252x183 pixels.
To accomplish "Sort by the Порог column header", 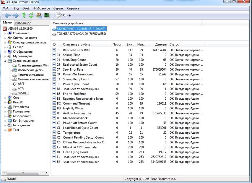I will (117, 44).
